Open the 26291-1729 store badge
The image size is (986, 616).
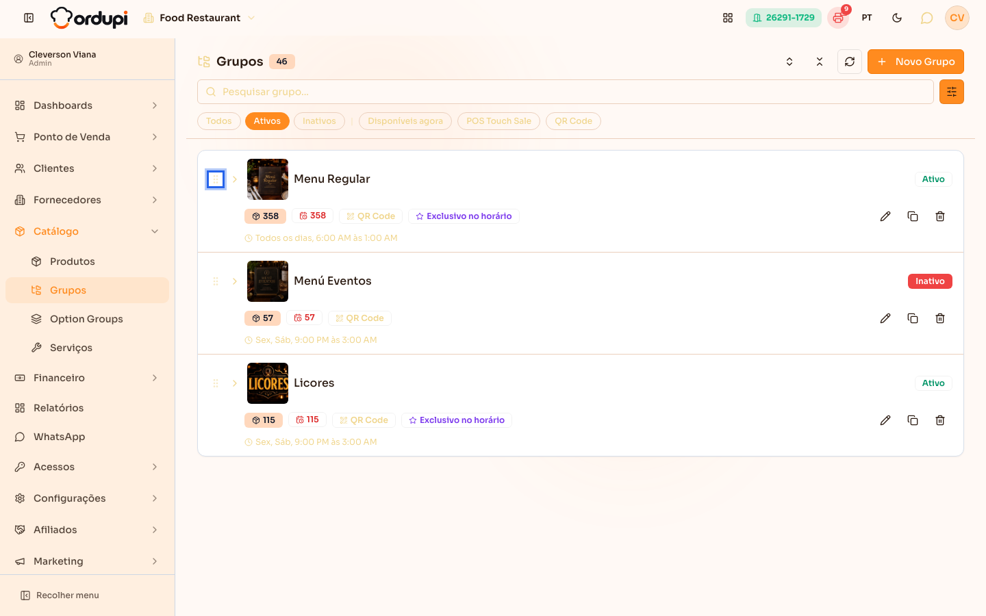point(783,18)
